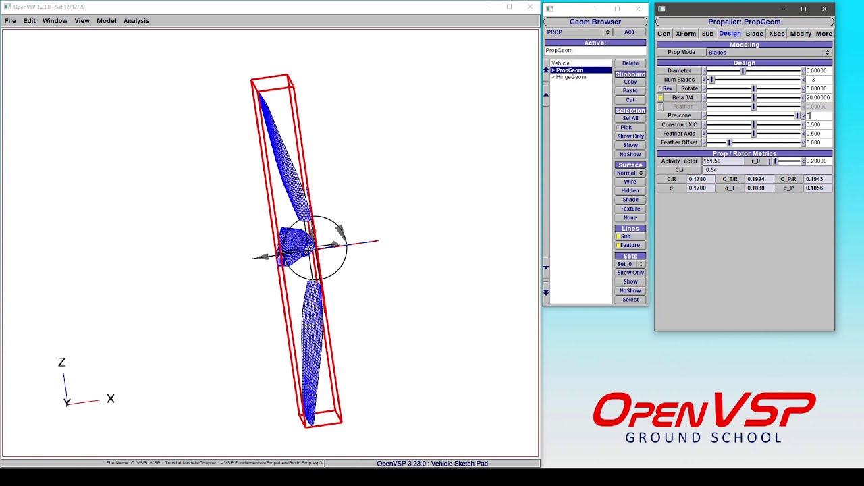Image resolution: width=864 pixels, height=486 pixels.
Task: Open the File menu
Action: point(10,21)
